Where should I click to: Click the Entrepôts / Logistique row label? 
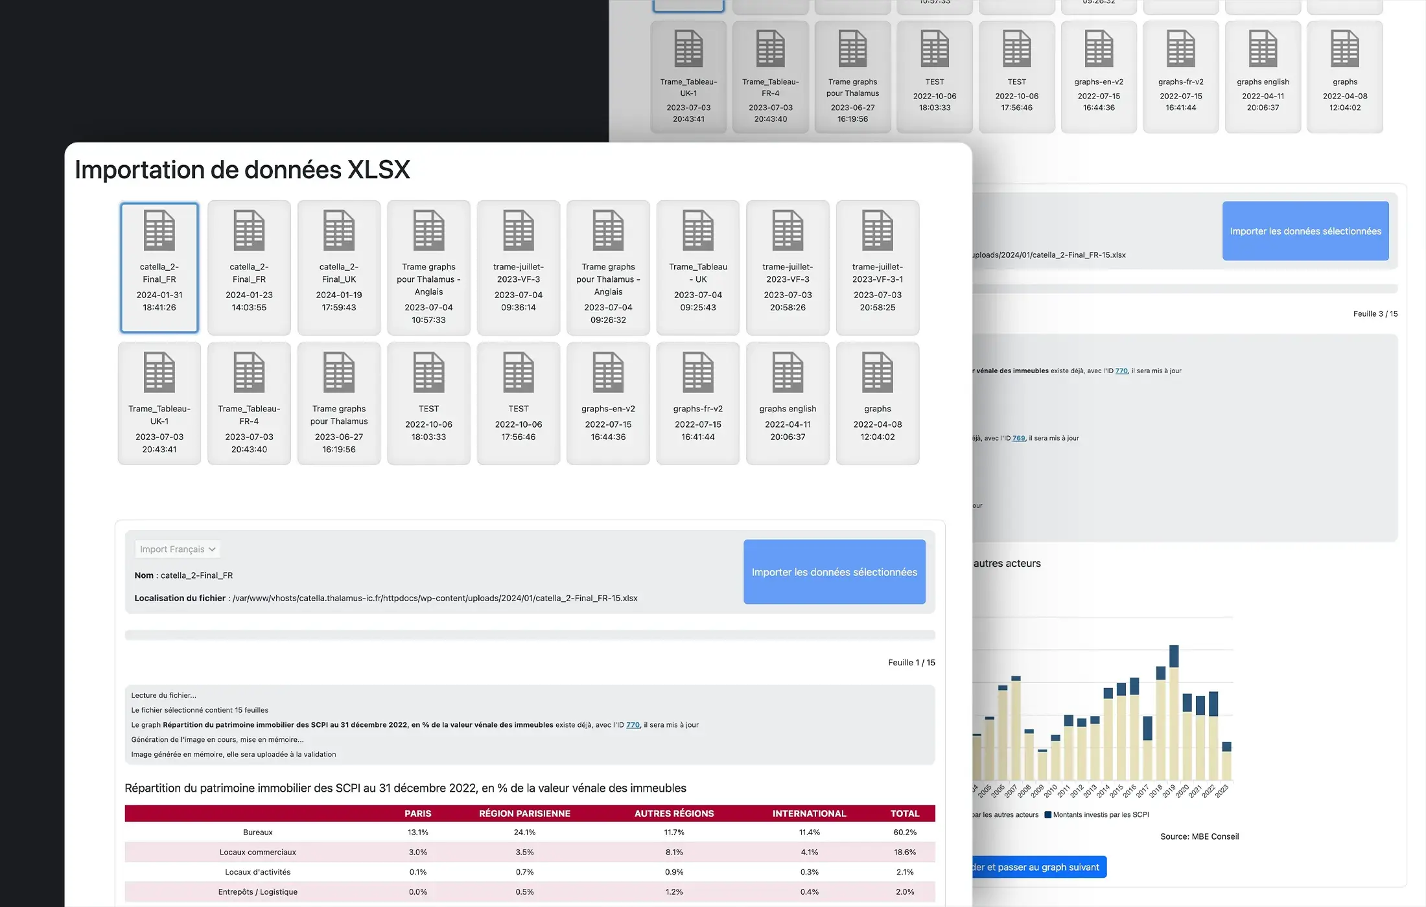pyautogui.click(x=258, y=892)
